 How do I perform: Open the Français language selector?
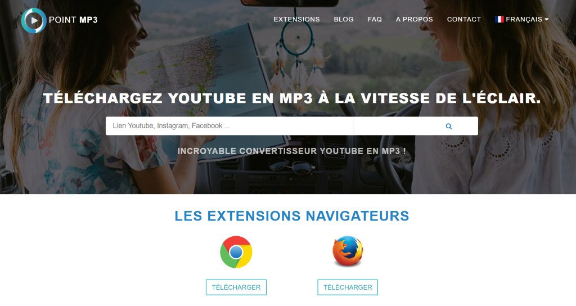tap(521, 19)
